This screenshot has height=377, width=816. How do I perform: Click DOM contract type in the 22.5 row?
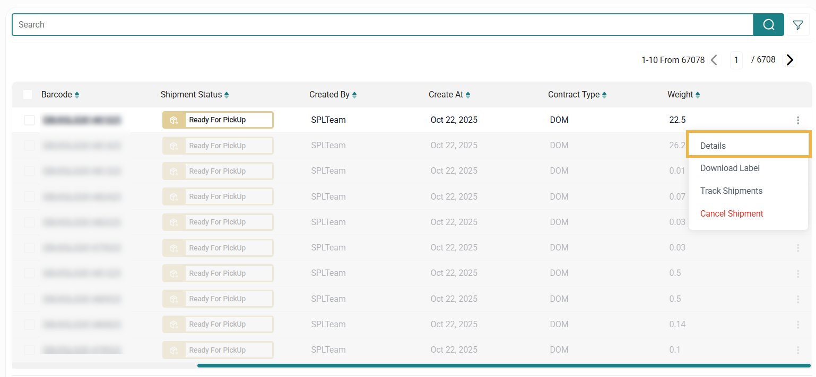pyautogui.click(x=559, y=120)
